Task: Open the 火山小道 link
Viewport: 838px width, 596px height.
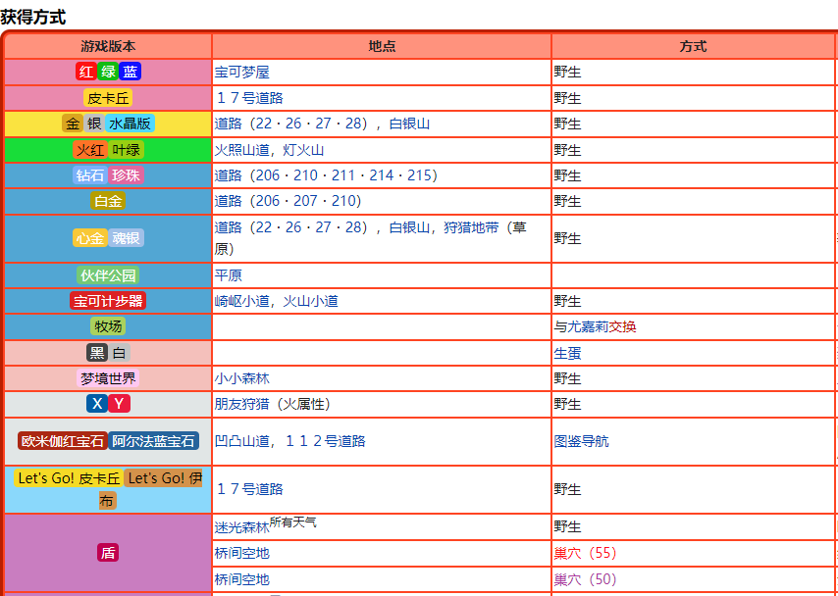Action: coord(310,301)
